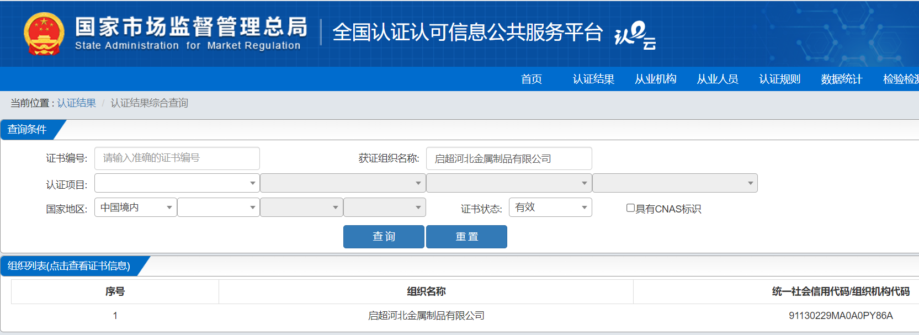Click row number 1 in results
The image size is (919, 335).
click(x=115, y=316)
